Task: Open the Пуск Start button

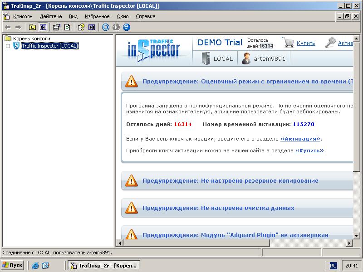Action: (13, 265)
